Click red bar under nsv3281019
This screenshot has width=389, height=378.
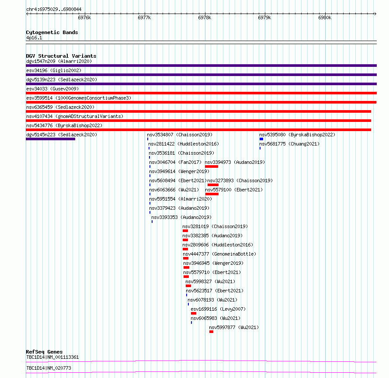185,231
